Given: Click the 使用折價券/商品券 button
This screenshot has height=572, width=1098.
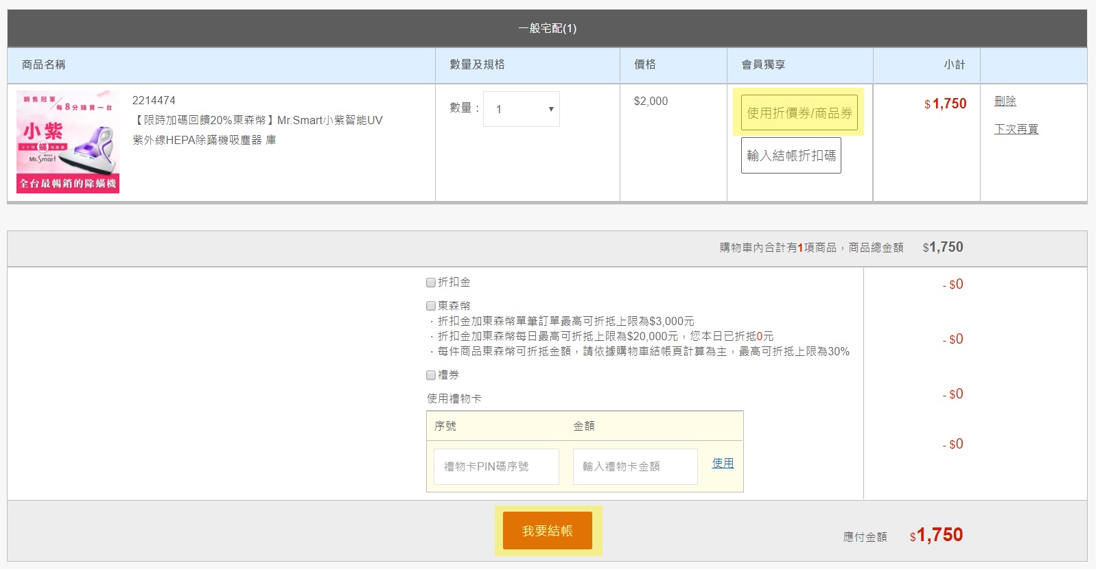Looking at the screenshot, I should click(799, 112).
